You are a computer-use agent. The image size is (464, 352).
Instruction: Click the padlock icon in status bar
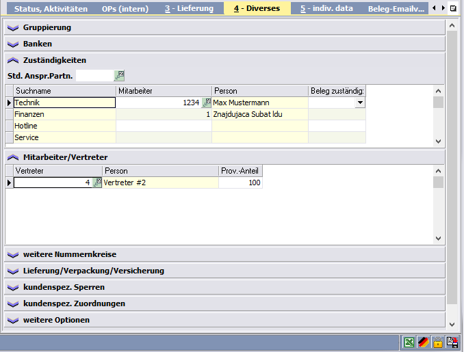click(438, 342)
